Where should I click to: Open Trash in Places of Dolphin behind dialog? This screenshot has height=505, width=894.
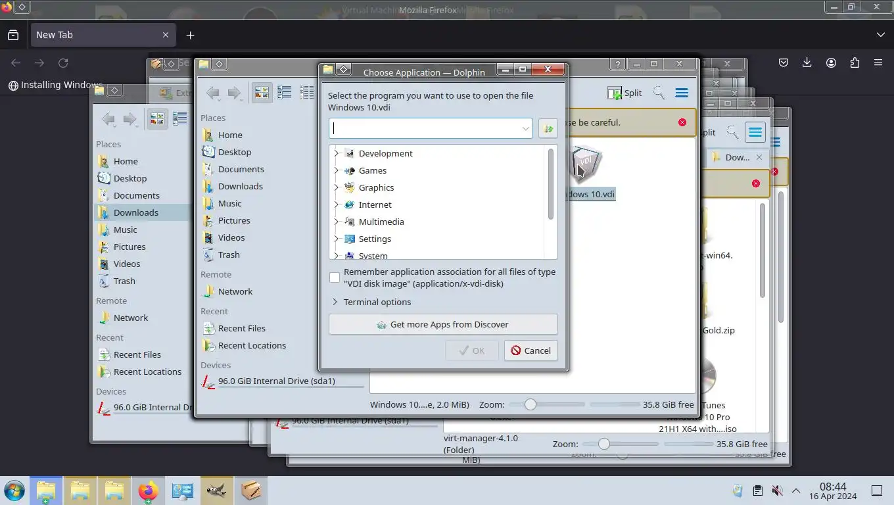pyautogui.click(x=229, y=254)
